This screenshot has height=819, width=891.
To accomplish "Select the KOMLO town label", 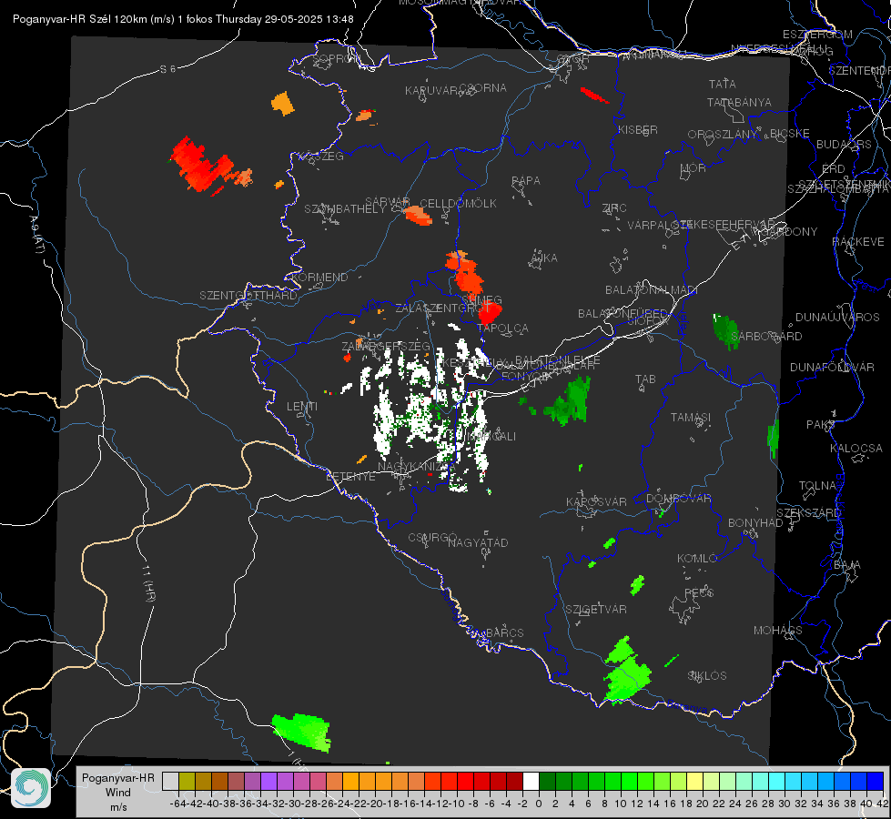I will tap(697, 559).
